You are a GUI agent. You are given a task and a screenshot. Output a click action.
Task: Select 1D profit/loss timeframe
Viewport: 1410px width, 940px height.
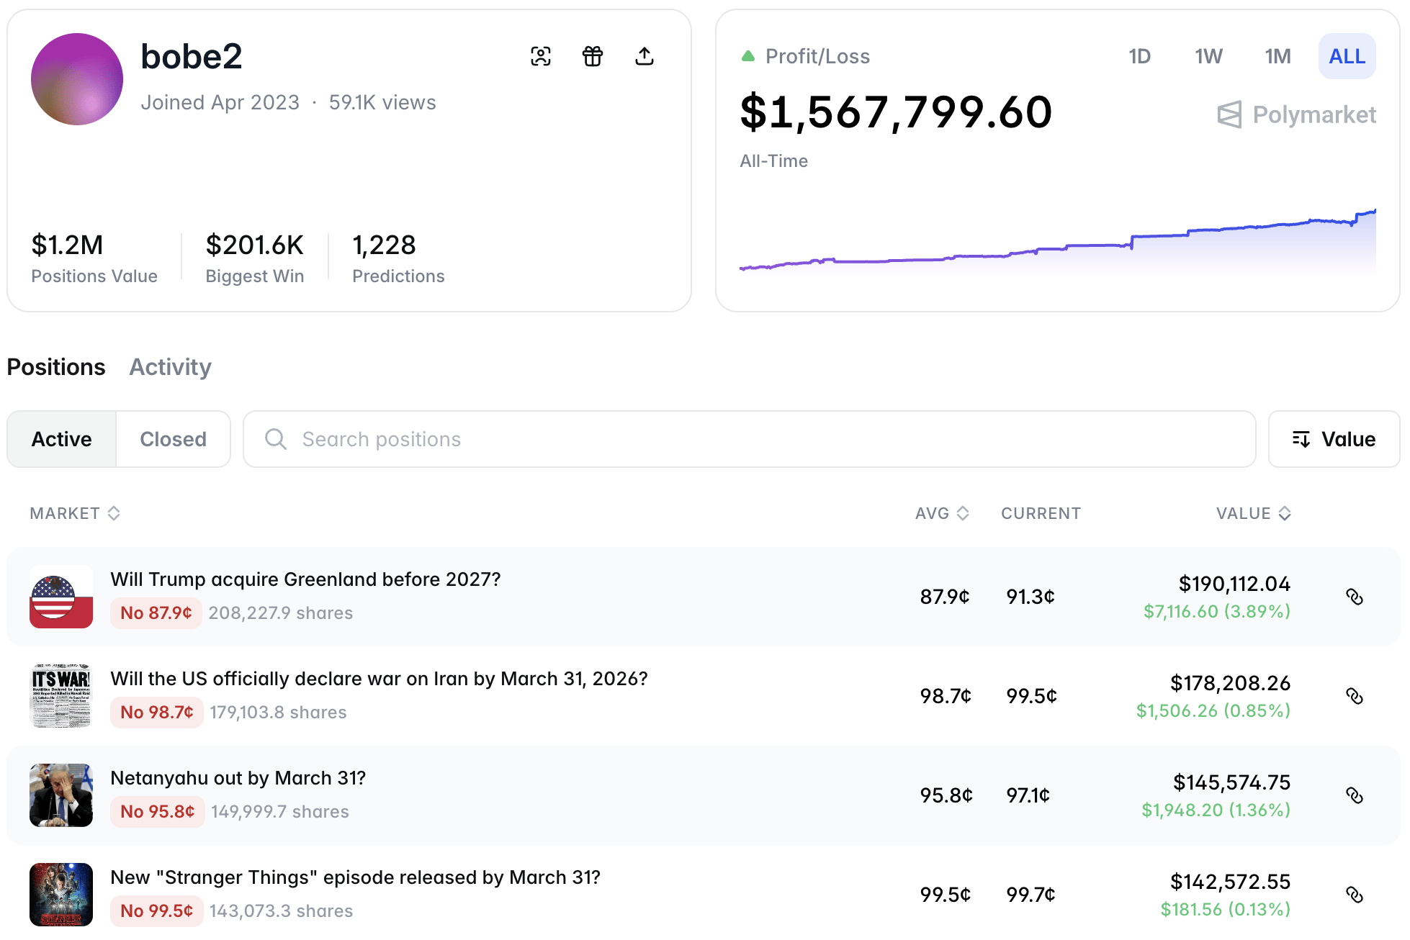[x=1139, y=56]
